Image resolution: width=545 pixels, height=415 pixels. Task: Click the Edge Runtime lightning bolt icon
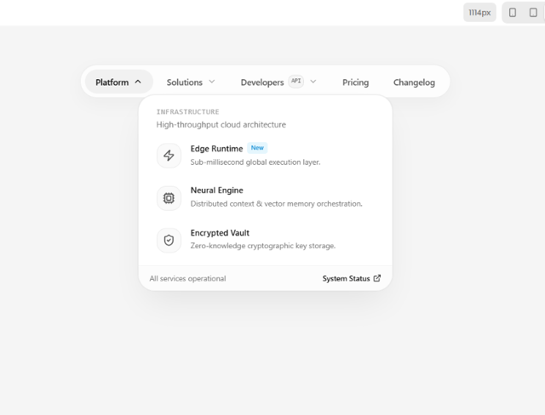point(169,156)
